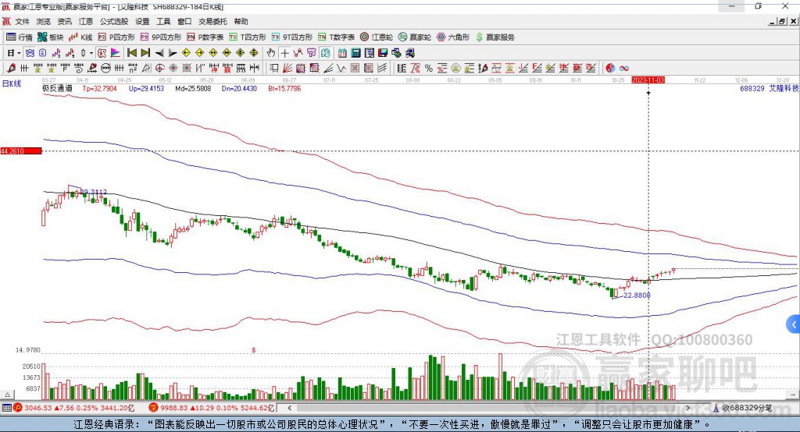This screenshot has width=800, height=432.
Task: Toggle the hand pan cursor mode
Action: [270, 53]
